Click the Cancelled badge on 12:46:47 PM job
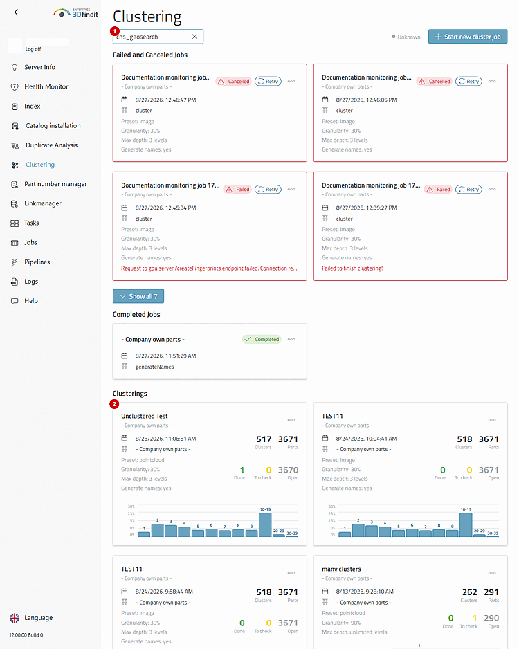Screen dimensions: 519x649 click(x=233, y=81)
